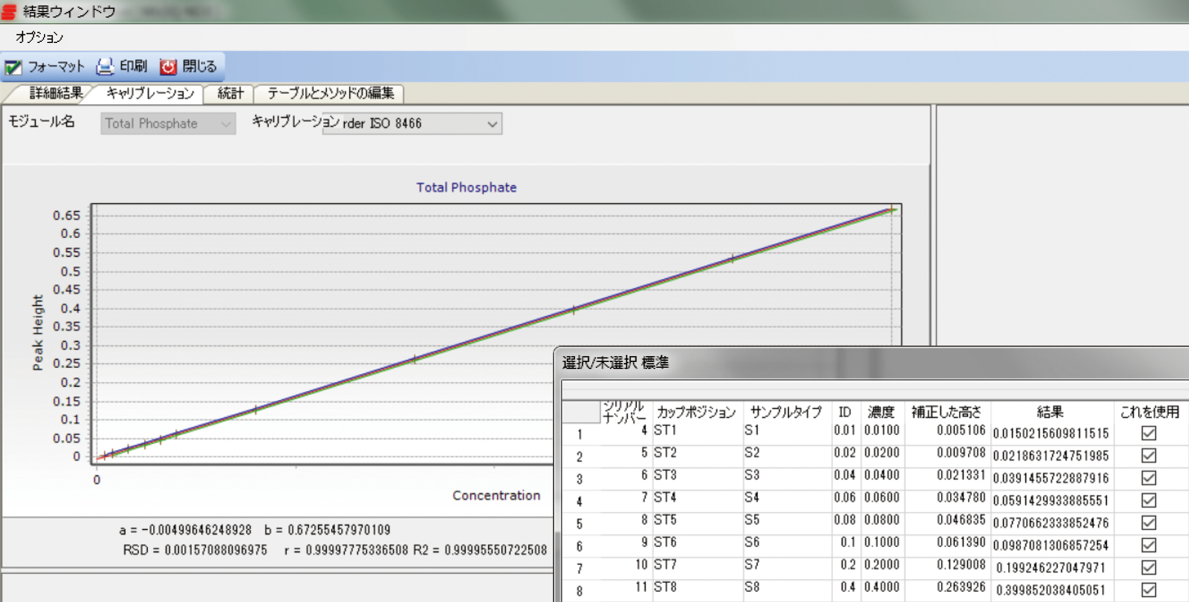Image resolution: width=1189 pixels, height=602 pixels.
Task: Uncheck 'use this' for ST1 row
Action: pyautogui.click(x=1149, y=433)
